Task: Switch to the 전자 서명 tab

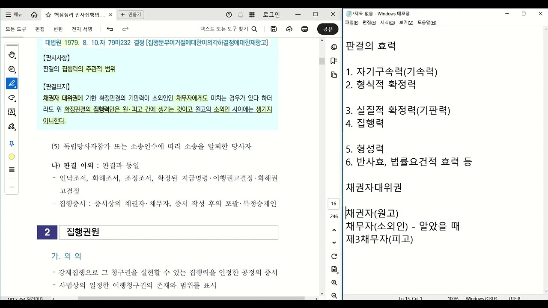Action: (82, 29)
